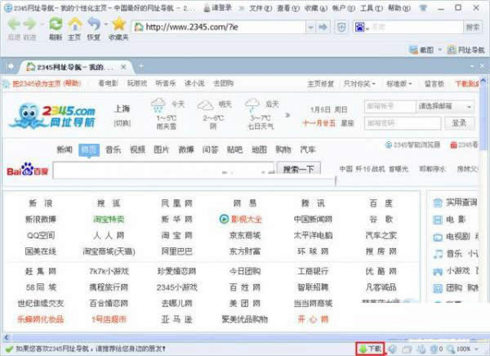
Task: Switch search to the 视频 tab
Action: click(137, 149)
